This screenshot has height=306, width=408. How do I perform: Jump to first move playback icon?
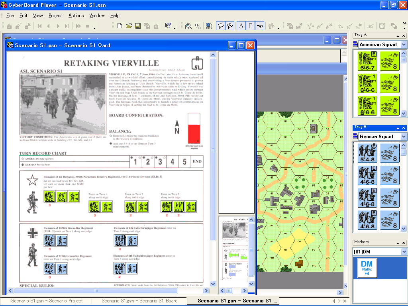click(39, 26)
